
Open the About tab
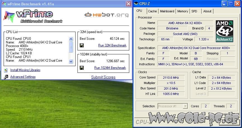(207, 11)
